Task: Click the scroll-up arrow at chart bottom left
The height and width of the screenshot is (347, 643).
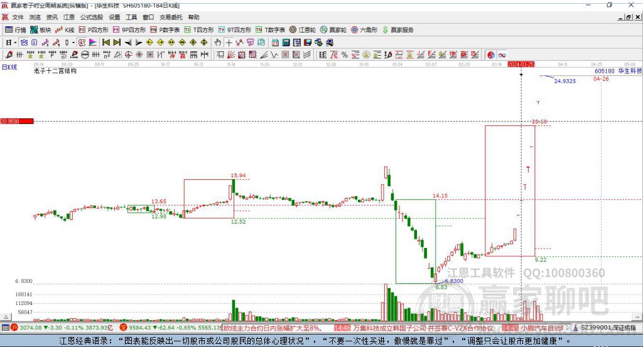Action: [x=6, y=317]
